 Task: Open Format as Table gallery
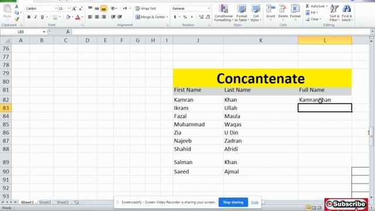[241, 13]
